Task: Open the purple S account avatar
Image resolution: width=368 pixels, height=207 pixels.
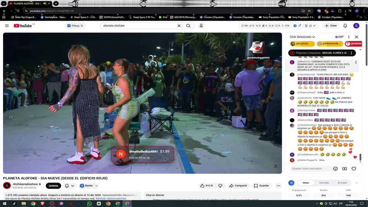Action: (x=356, y=26)
